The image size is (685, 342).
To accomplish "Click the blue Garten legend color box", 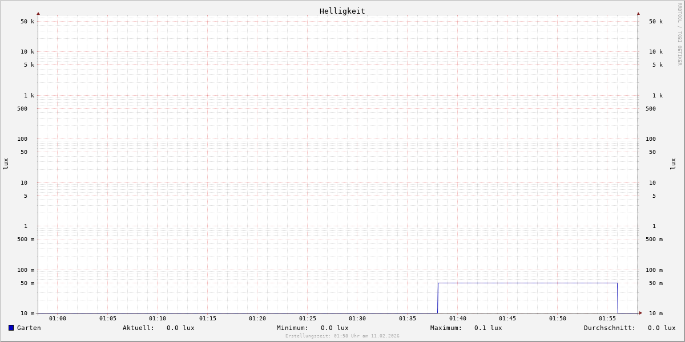I will [11, 328].
